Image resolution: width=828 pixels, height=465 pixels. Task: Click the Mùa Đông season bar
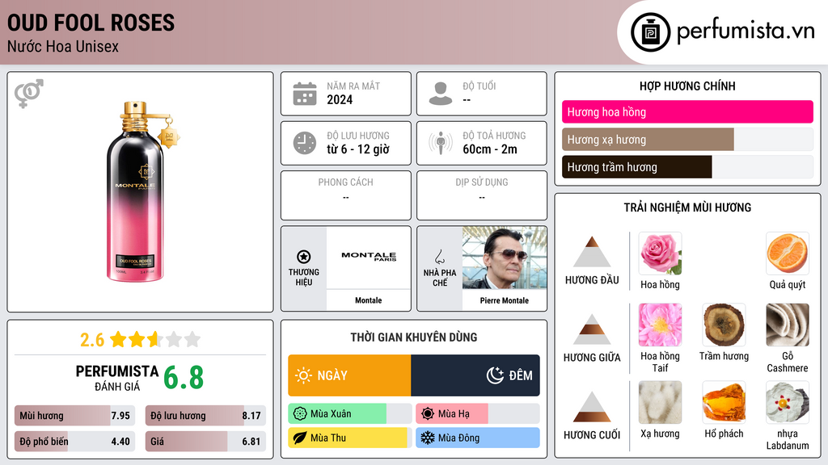coord(478,438)
